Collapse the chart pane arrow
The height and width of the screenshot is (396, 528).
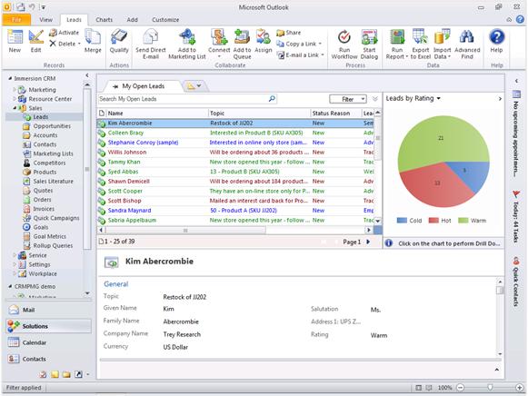(x=500, y=99)
